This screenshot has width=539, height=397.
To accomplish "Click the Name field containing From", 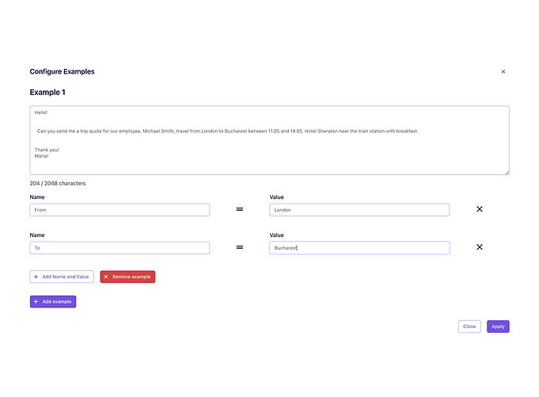I will pos(120,210).
